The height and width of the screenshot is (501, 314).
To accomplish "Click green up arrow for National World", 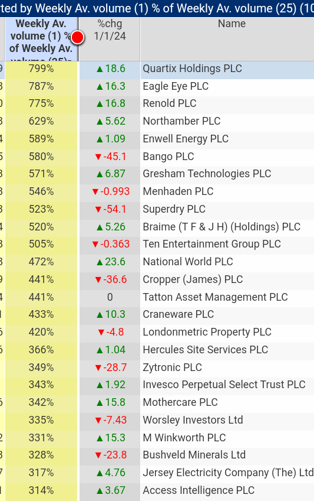I will click(x=100, y=262).
